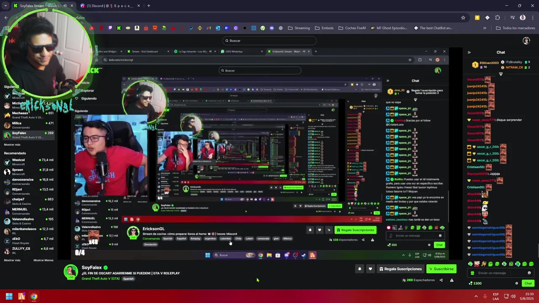Click the Regala Suscripciones button

click(400, 269)
